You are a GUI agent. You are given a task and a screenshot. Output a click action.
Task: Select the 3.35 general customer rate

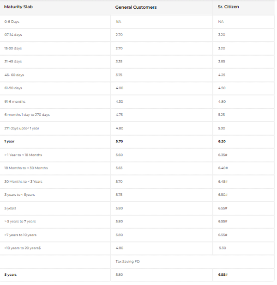(x=119, y=62)
